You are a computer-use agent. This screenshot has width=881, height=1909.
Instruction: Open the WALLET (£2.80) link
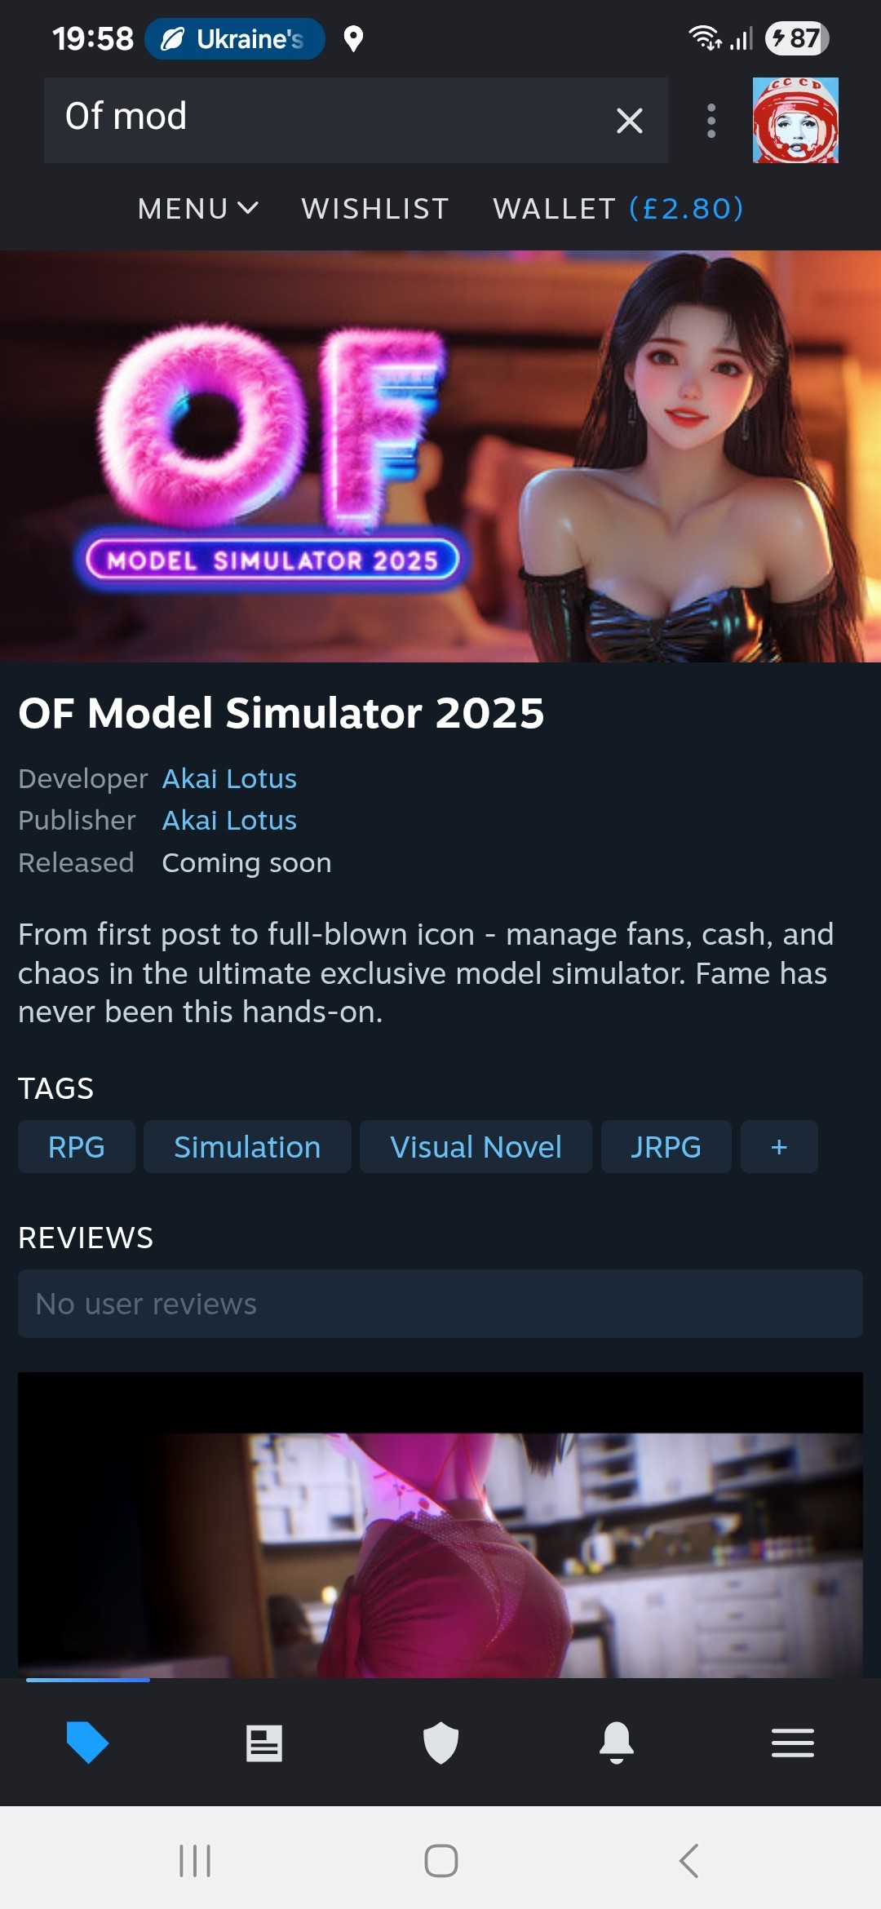point(618,209)
